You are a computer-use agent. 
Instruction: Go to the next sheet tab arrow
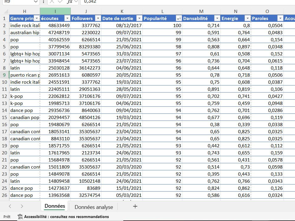coord(22,206)
